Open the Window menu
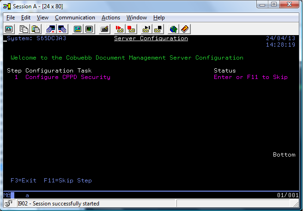Image resolution: width=303 pixels, height=211 pixels. point(137,18)
